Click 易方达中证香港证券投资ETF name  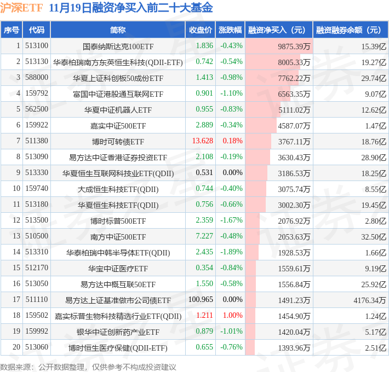(x=118, y=157)
